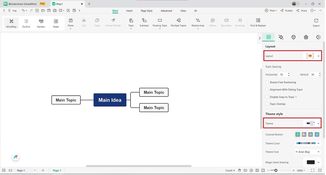This screenshot has width=326, height=175.
Task: Expand the Theme Font dropdown
Action: pyautogui.click(x=318, y=152)
